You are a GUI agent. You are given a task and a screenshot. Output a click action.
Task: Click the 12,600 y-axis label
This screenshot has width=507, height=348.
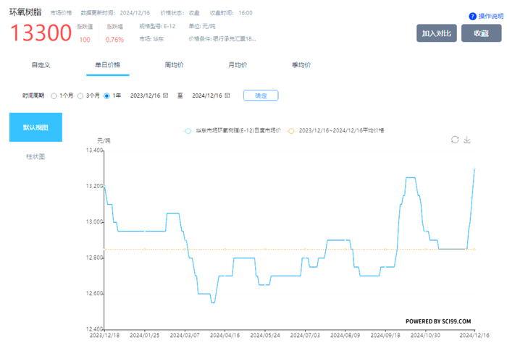click(94, 294)
